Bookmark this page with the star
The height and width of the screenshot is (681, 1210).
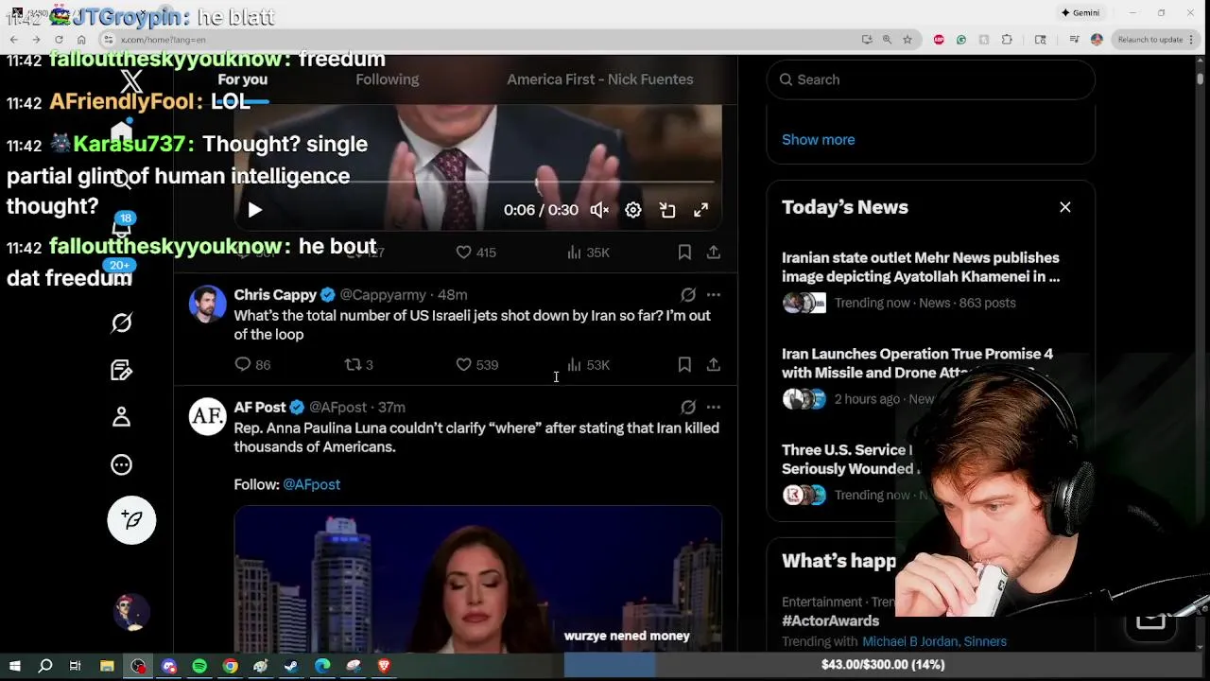pos(907,40)
